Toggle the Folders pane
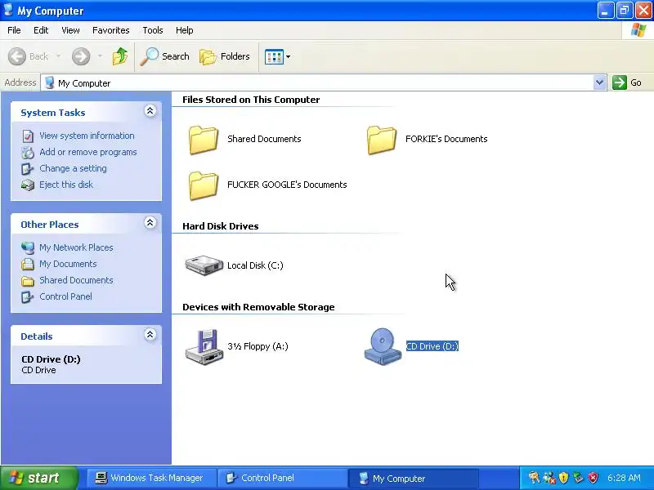The image size is (654, 490). tap(225, 56)
